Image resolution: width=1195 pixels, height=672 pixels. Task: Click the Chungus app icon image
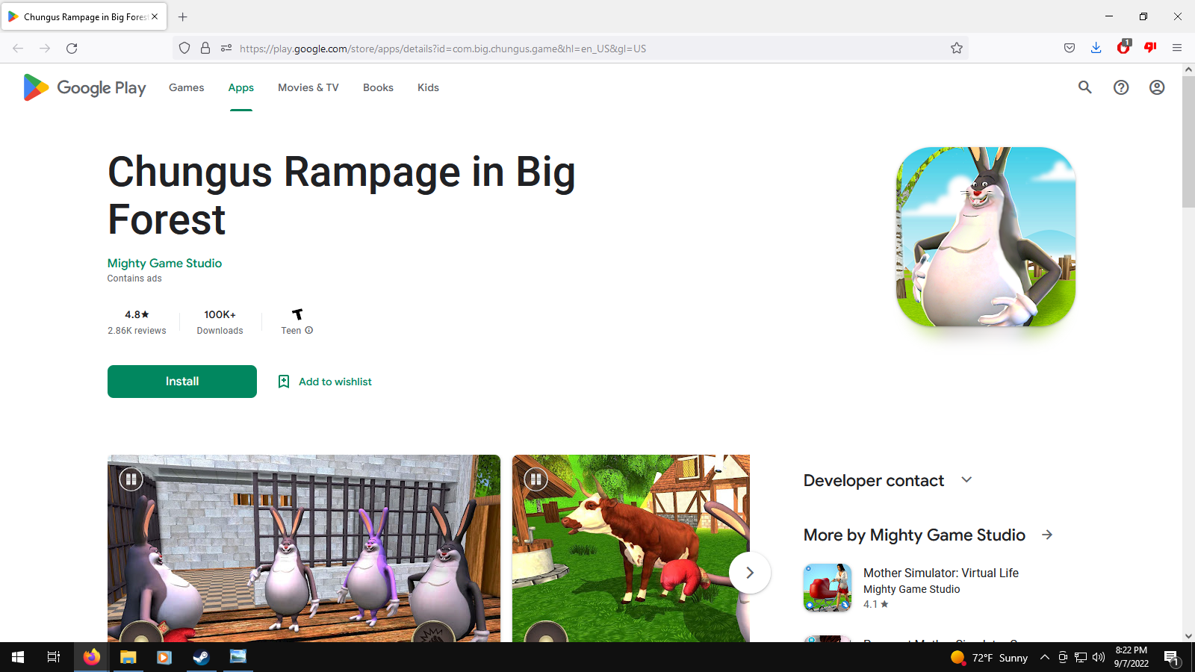pos(986,237)
